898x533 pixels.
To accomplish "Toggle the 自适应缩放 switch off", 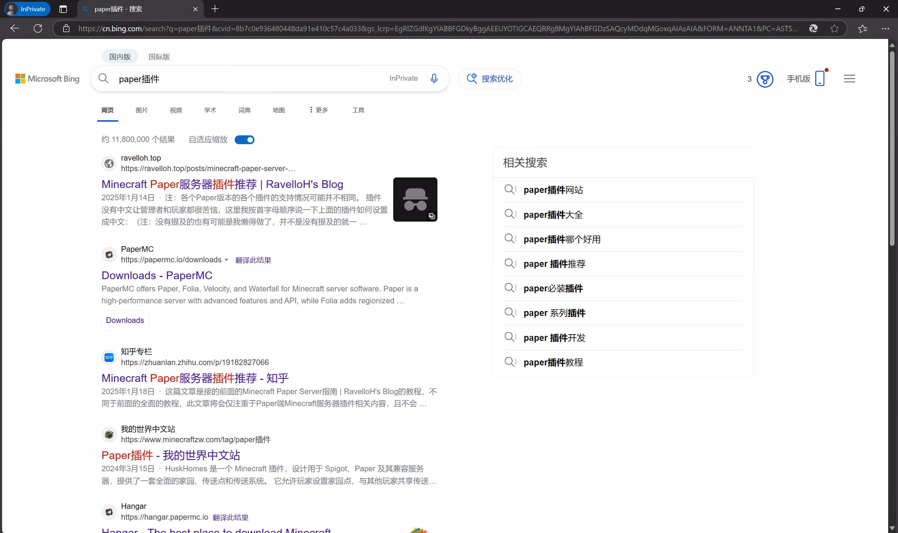I will pyautogui.click(x=244, y=140).
